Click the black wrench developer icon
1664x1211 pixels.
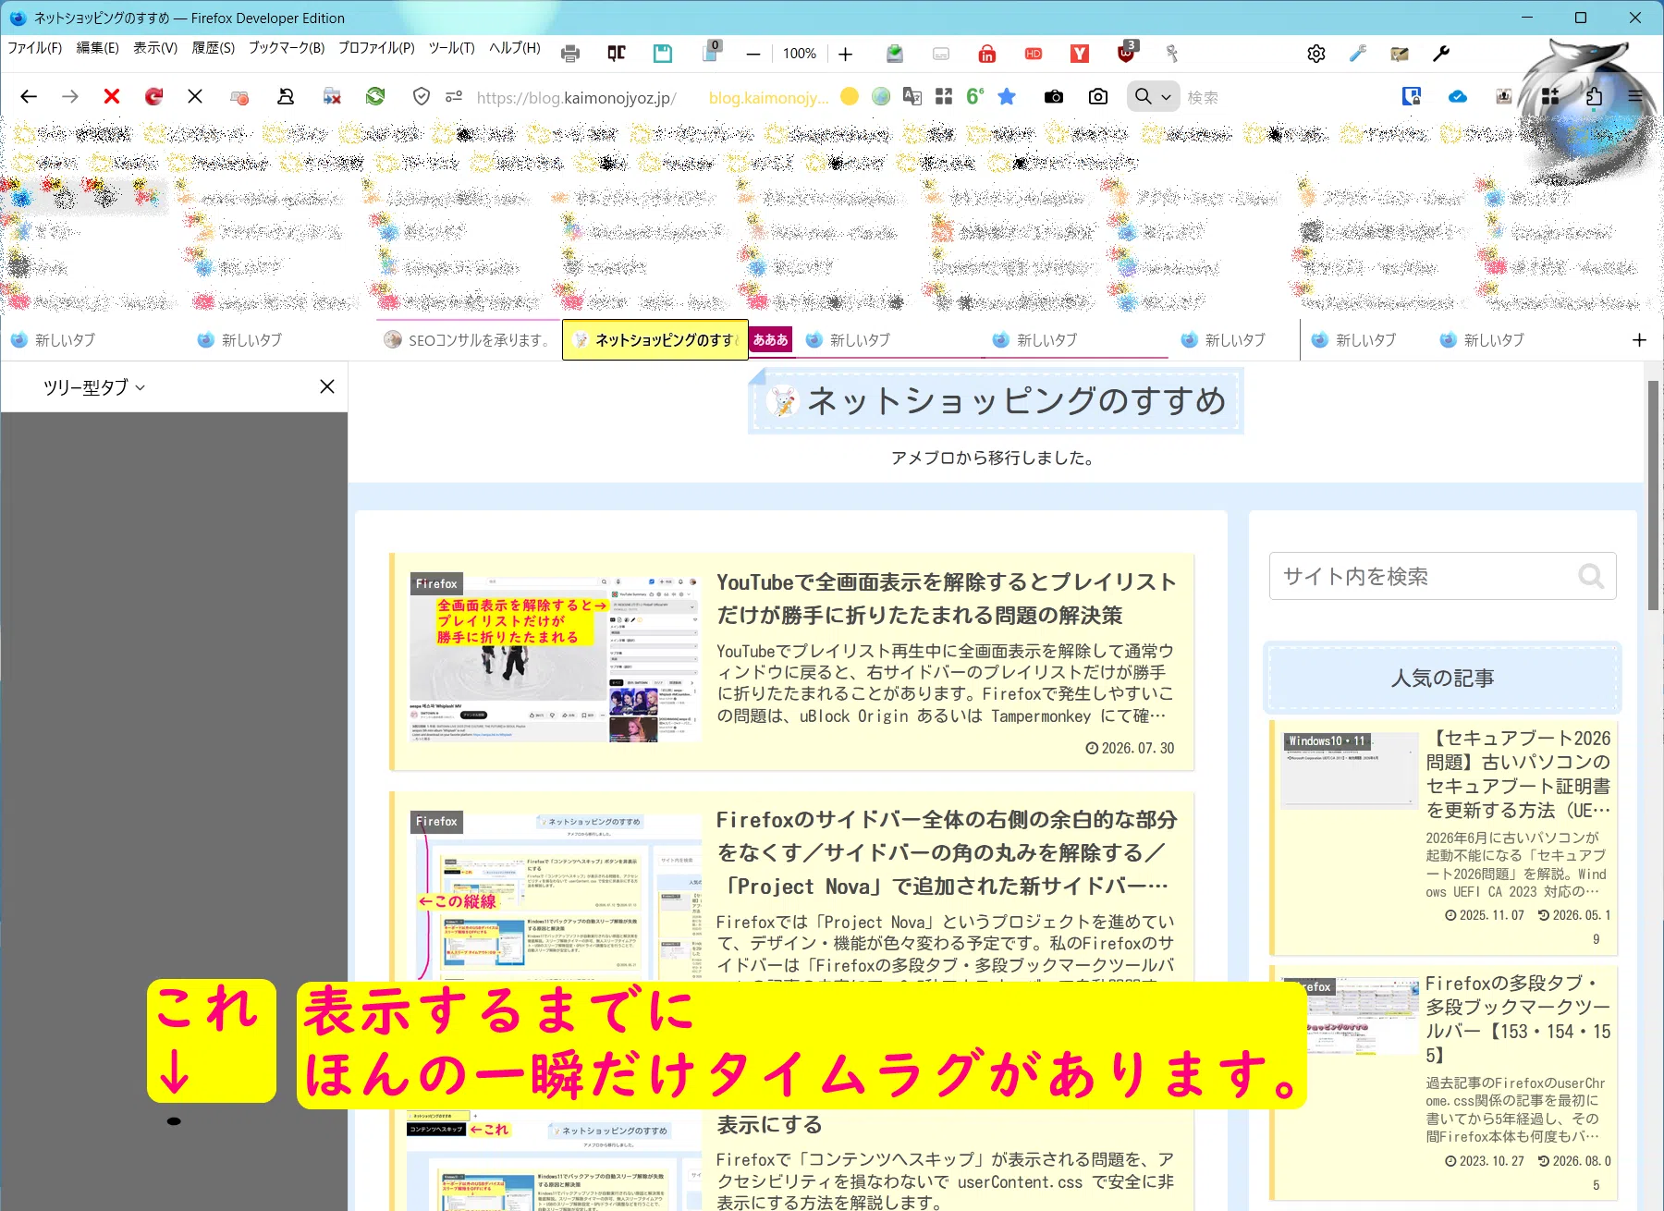point(1441,54)
